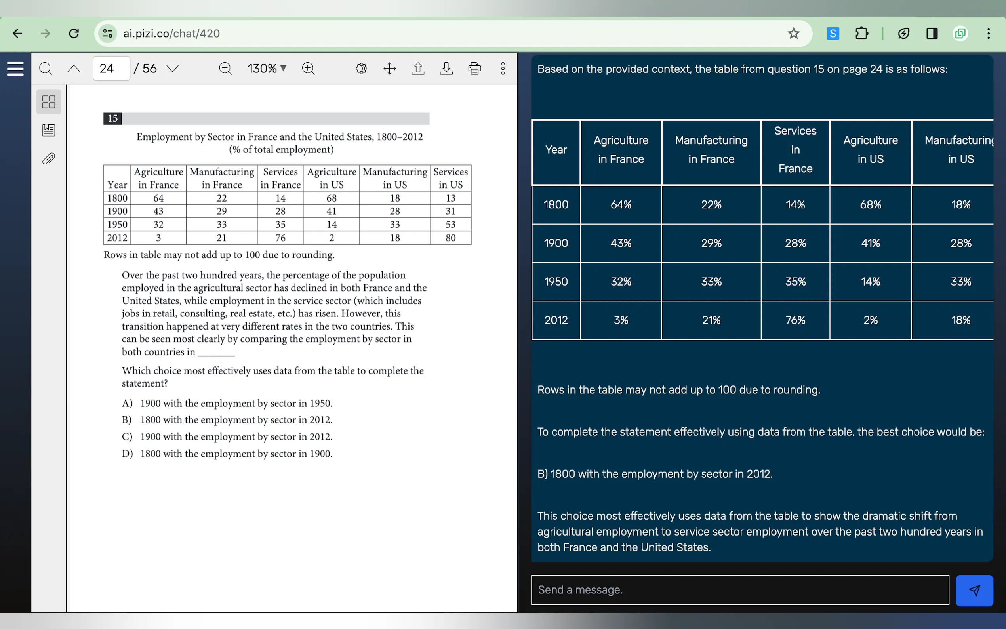The width and height of the screenshot is (1006, 629).
Task: Go to previous page with up arrow
Action: (x=74, y=68)
